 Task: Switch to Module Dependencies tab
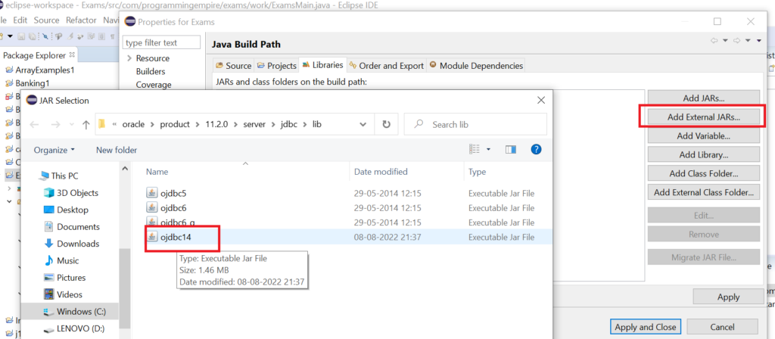click(475, 65)
